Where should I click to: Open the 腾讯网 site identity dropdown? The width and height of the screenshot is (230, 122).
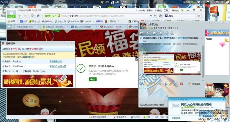coord(51,16)
